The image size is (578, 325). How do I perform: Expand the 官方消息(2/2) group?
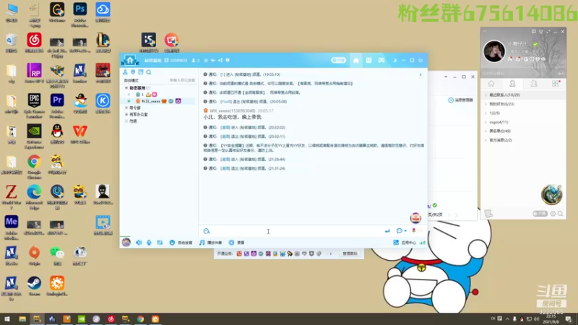[x=523, y=140]
